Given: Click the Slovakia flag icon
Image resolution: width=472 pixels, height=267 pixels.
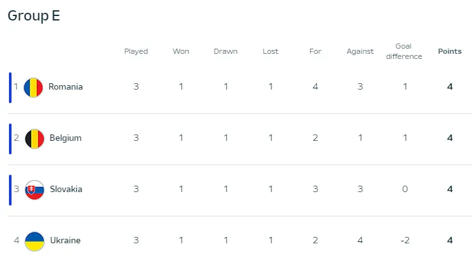Looking at the screenshot, I should point(34,190).
